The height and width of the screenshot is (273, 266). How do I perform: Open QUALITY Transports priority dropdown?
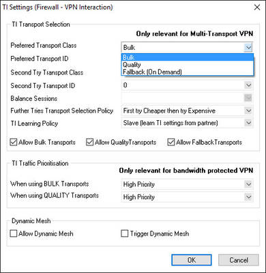click(248, 197)
